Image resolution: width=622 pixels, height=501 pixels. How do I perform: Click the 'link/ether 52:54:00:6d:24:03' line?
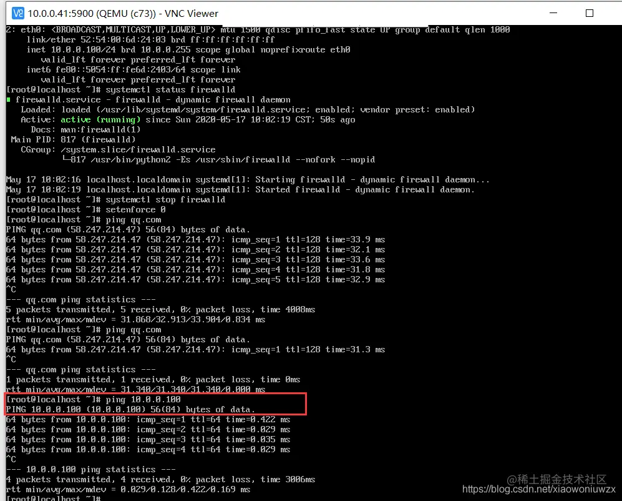point(150,40)
